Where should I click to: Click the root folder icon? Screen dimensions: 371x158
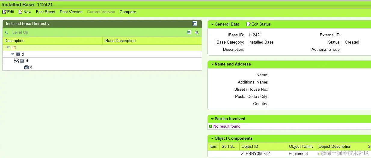click(x=14, y=47)
